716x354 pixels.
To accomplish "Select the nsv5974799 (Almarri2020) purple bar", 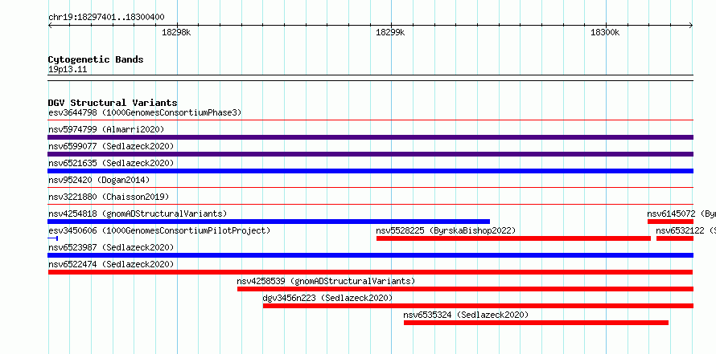I will click(x=370, y=137).
